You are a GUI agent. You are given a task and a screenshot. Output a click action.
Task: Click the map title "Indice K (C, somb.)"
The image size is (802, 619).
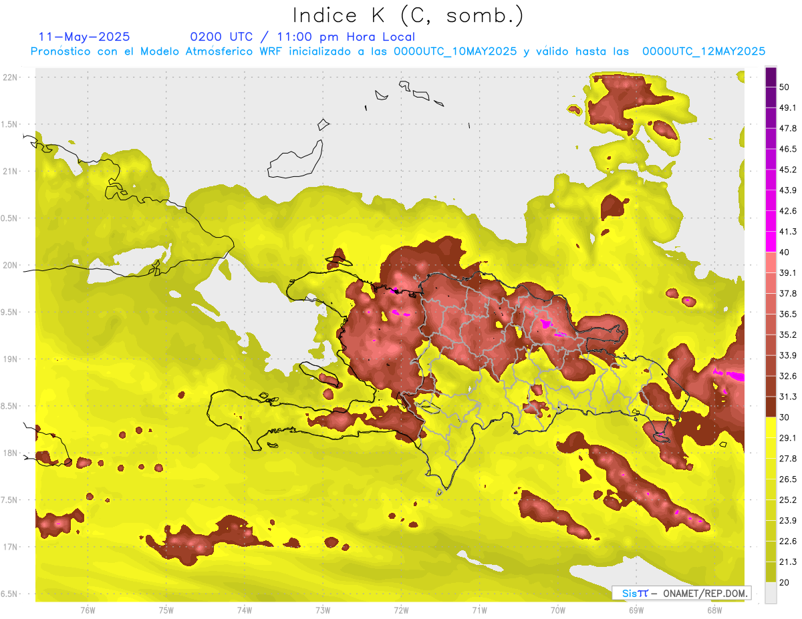408,15
